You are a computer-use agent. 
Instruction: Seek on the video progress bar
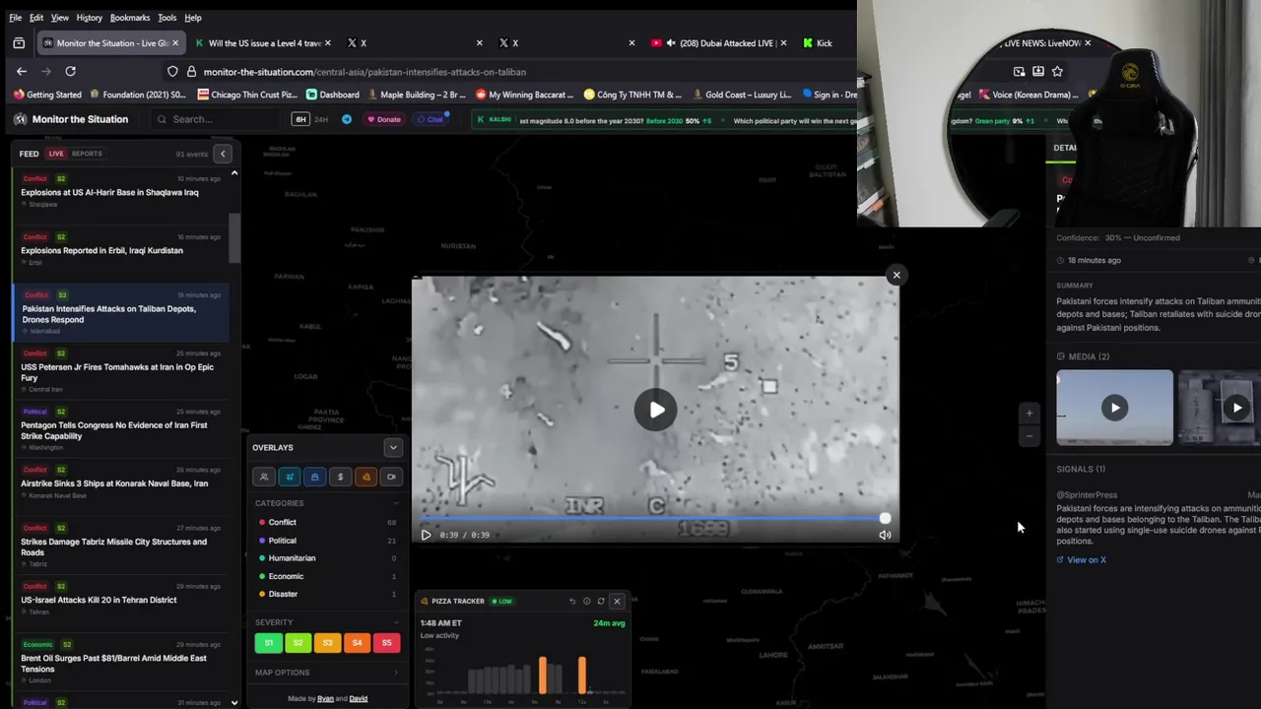click(x=652, y=518)
